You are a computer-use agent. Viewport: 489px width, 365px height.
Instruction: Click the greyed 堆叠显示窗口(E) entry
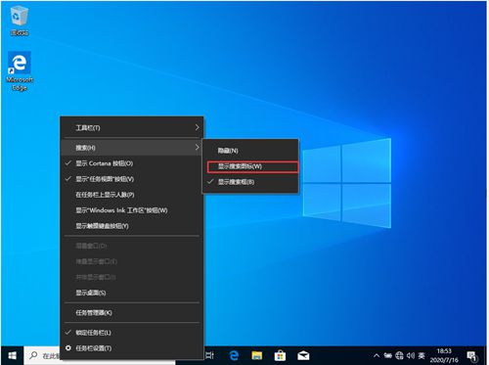pyautogui.click(x=132, y=261)
